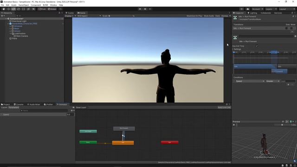The width and height of the screenshot is (297, 167).
Task: Switch to the Lighting tab
Action: [252, 13]
